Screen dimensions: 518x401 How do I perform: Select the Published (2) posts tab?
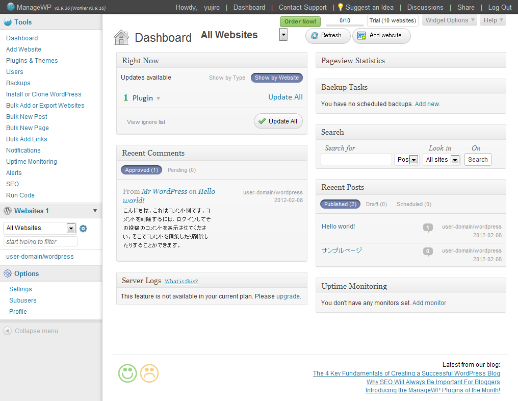pyautogui.click(x=340, y=204)
